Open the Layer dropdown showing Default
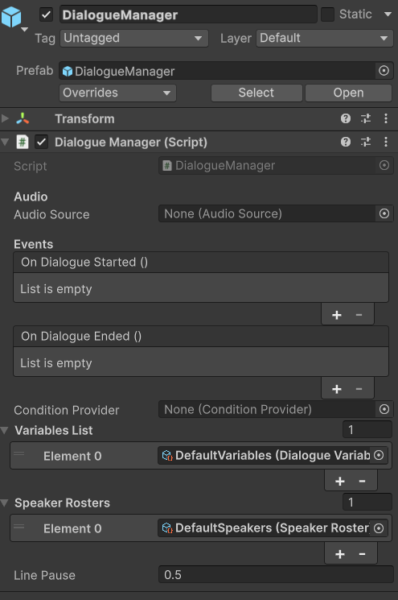 pyautogui.click(x=325, y=39)
